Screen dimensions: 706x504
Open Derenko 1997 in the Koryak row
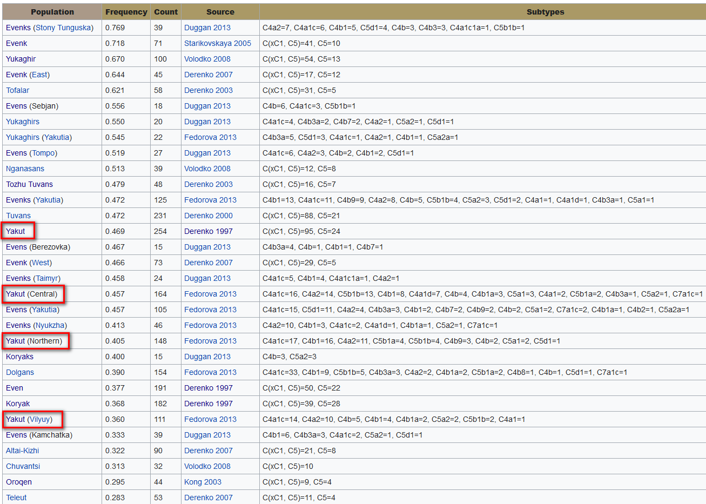point(209,404)
